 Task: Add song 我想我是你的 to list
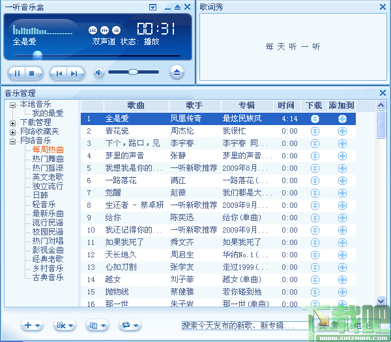[342, 168]
